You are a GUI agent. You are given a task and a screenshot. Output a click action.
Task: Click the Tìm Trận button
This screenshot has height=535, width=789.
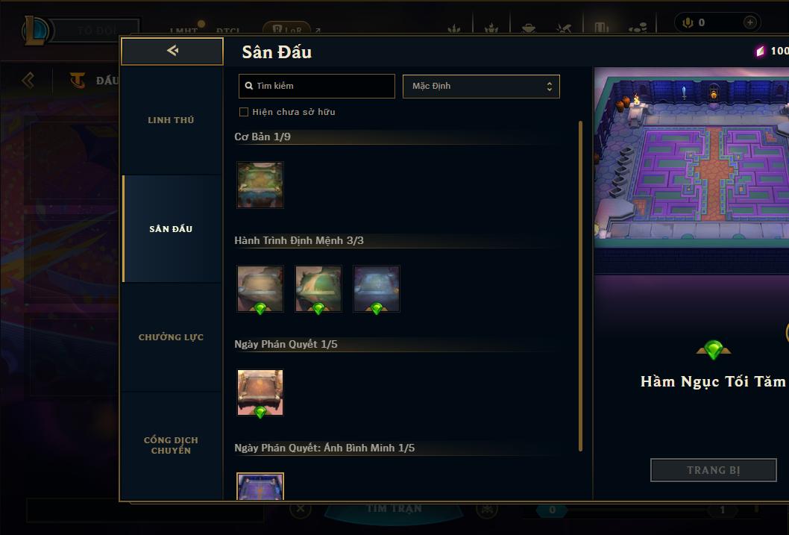[x=394, y=510]
